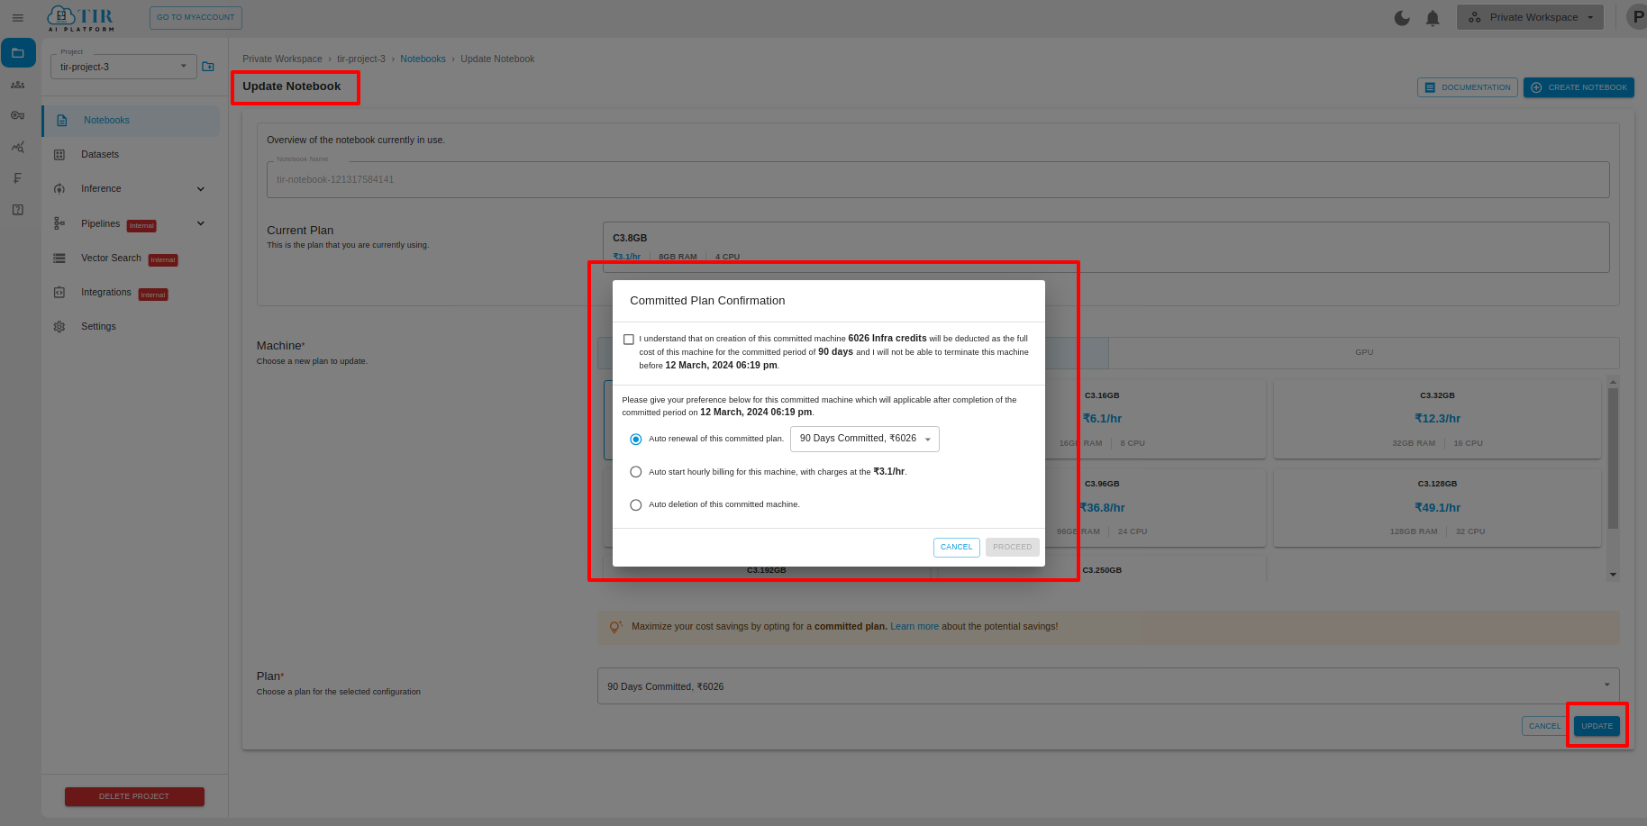Click the Notebook Name input field
1647x826 pixels.
(x=938, y=179)
